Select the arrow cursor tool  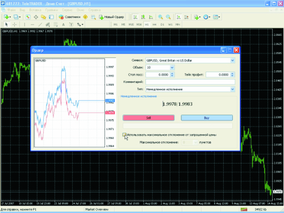6,24
